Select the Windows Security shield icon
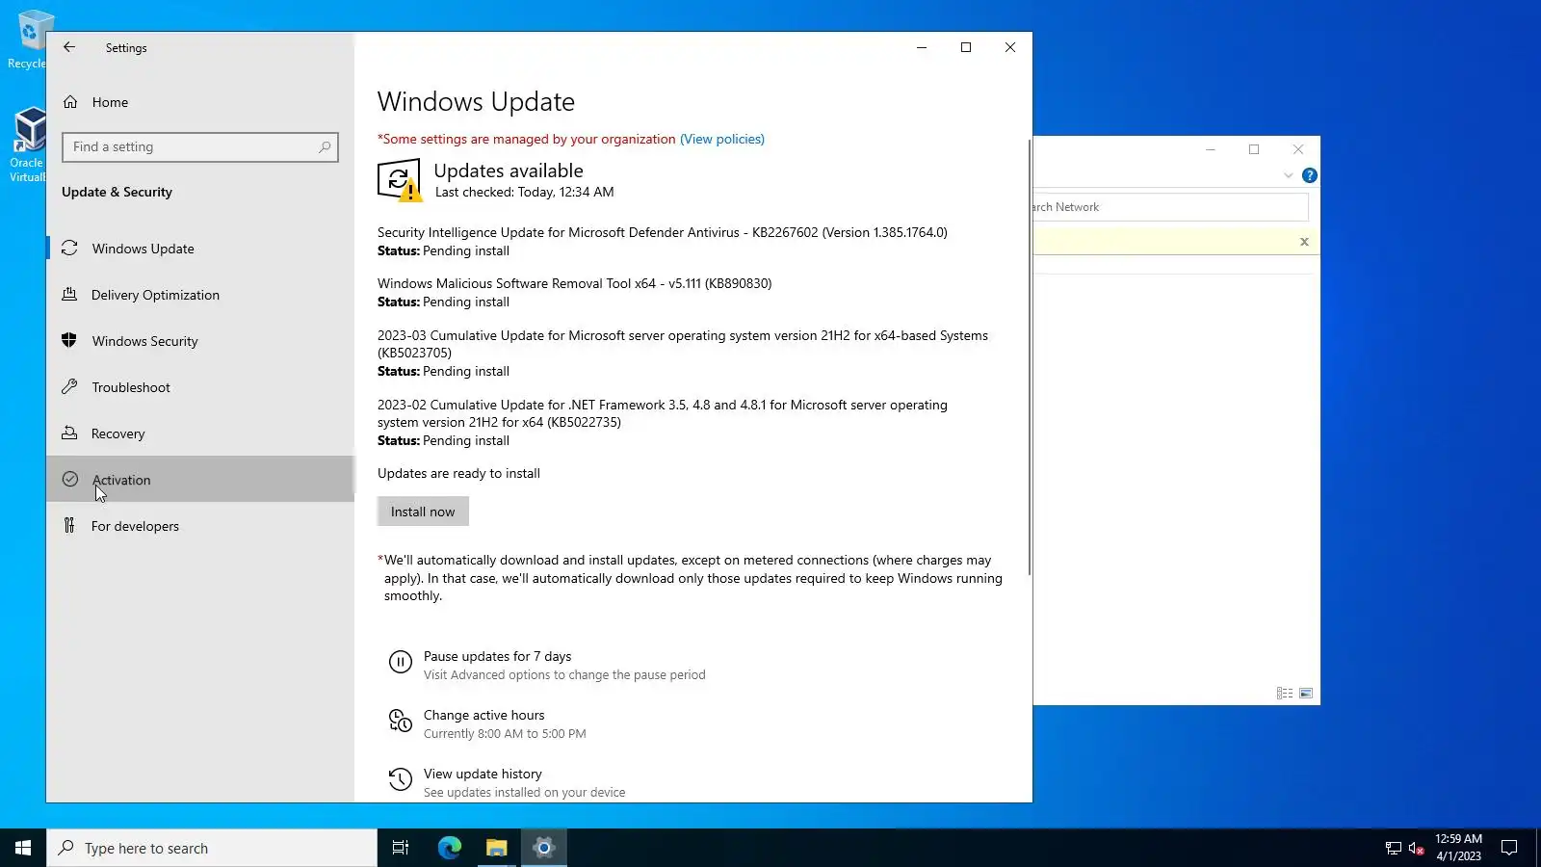Viewport: 1541px width, 867px height. tap(69, 341)
